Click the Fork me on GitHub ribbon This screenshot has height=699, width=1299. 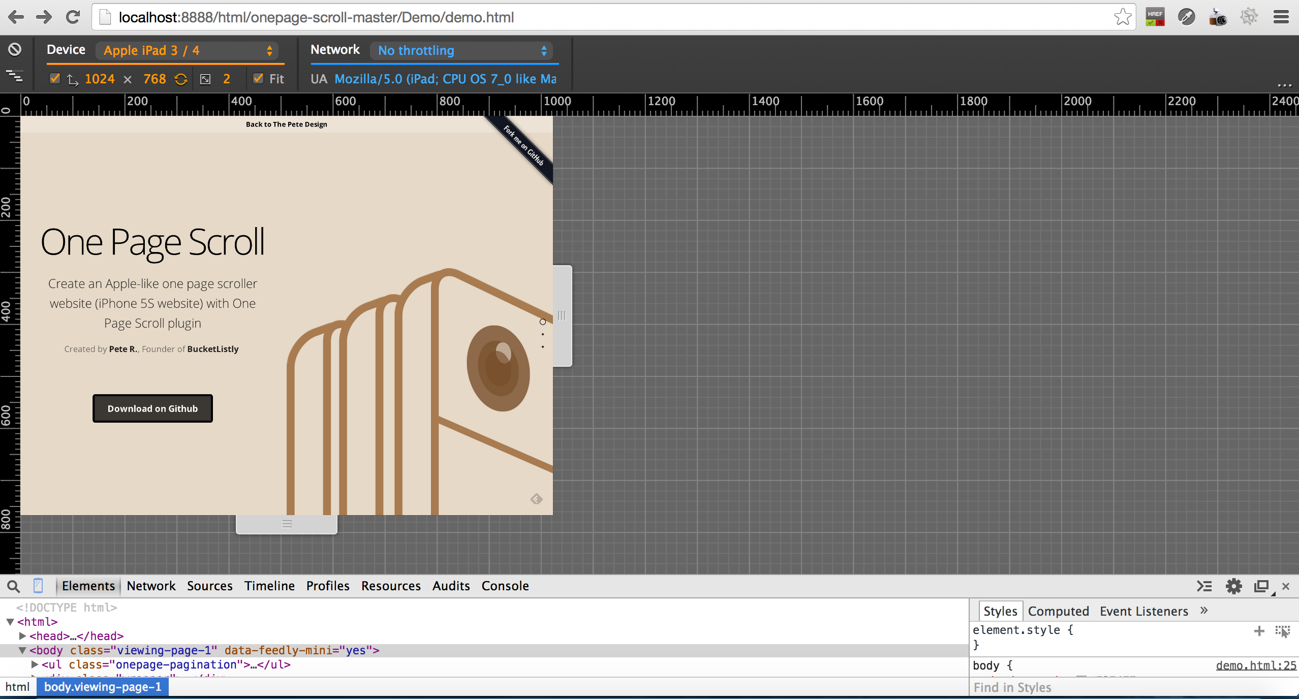[x=523, y=145]
